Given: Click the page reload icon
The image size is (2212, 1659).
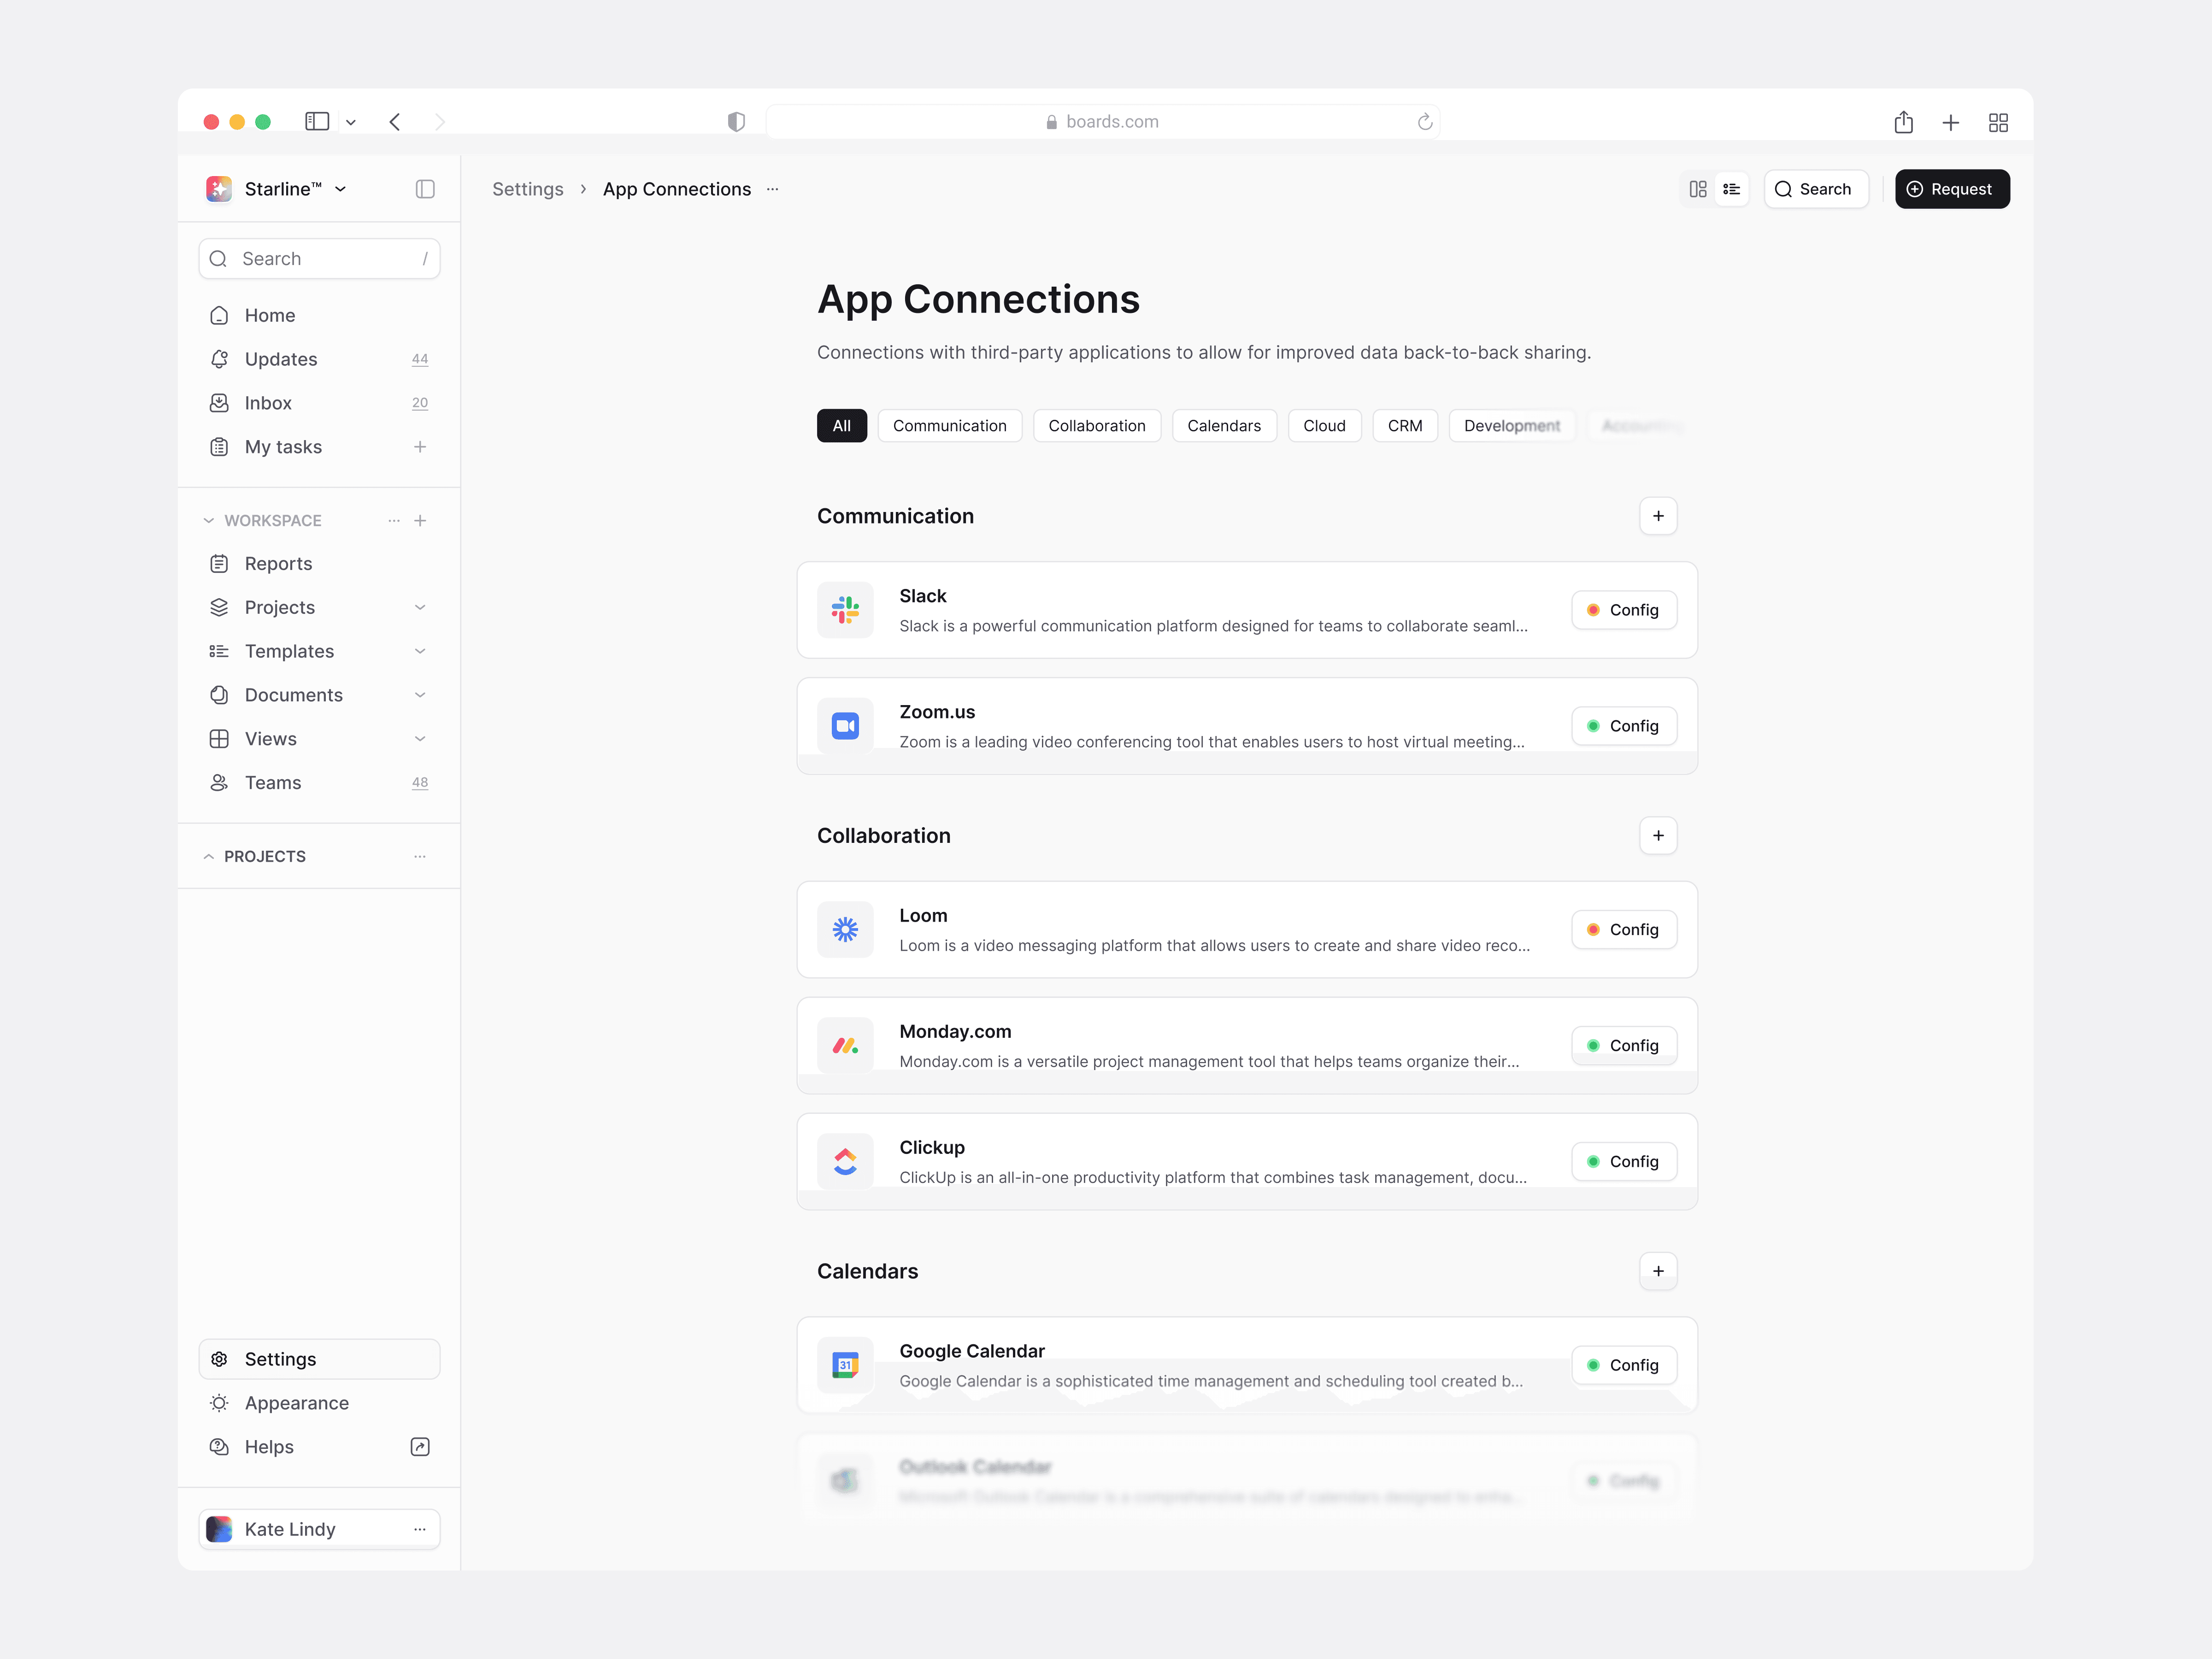Looking at the screenshot, I should tap(1425, 122).
